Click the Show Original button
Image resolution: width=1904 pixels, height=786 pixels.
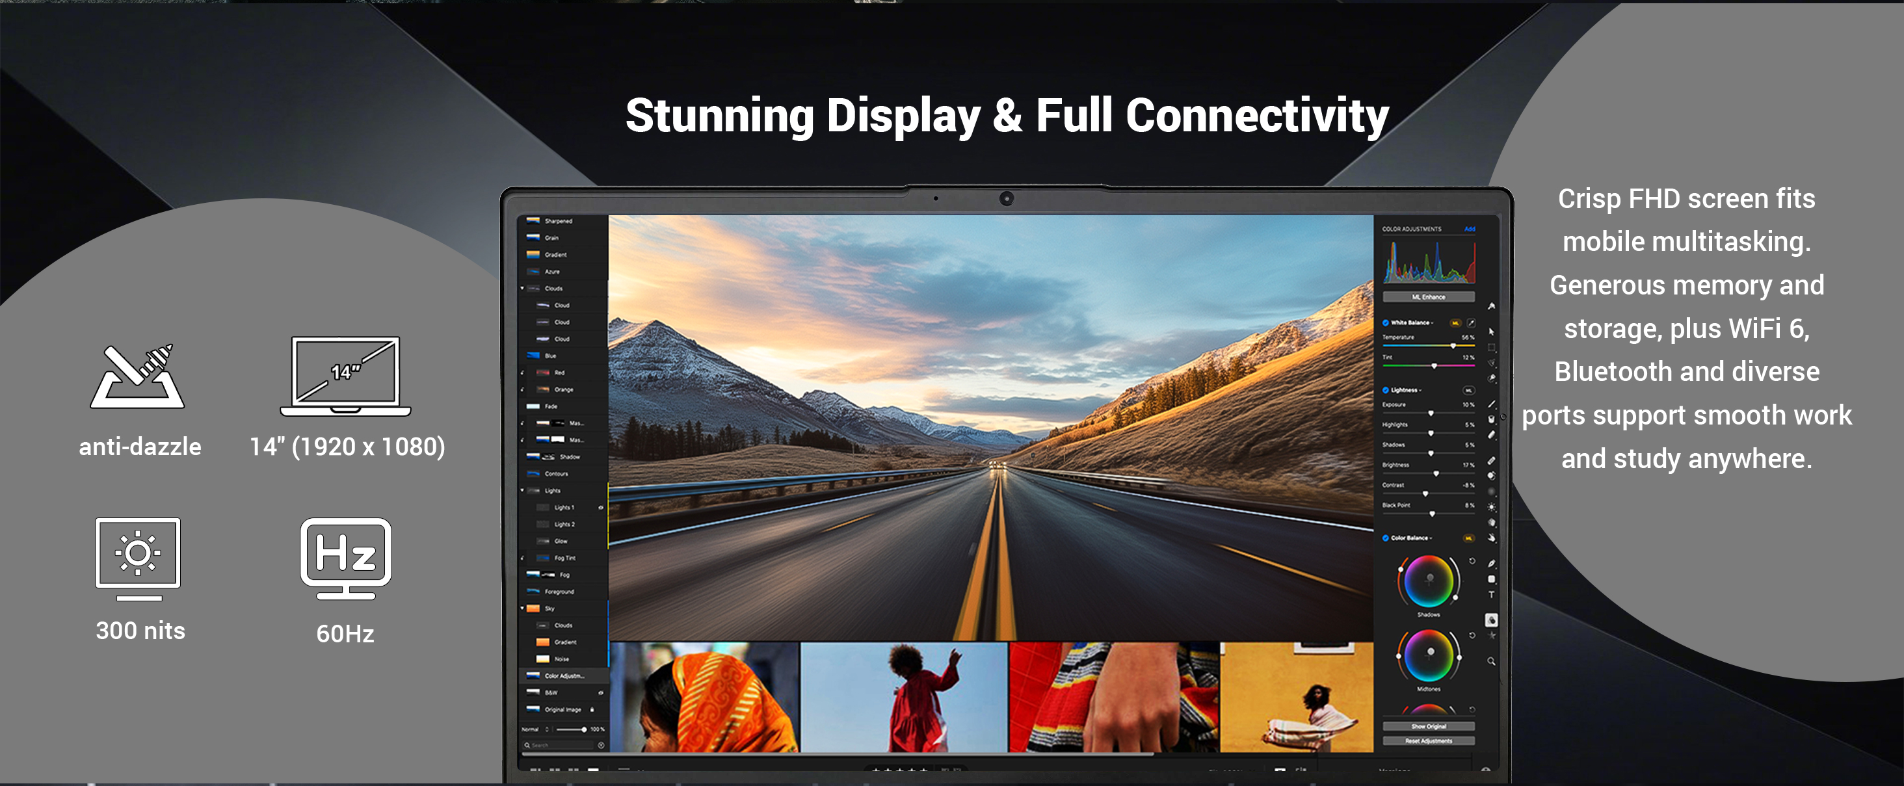click(x=1428, y=726)
